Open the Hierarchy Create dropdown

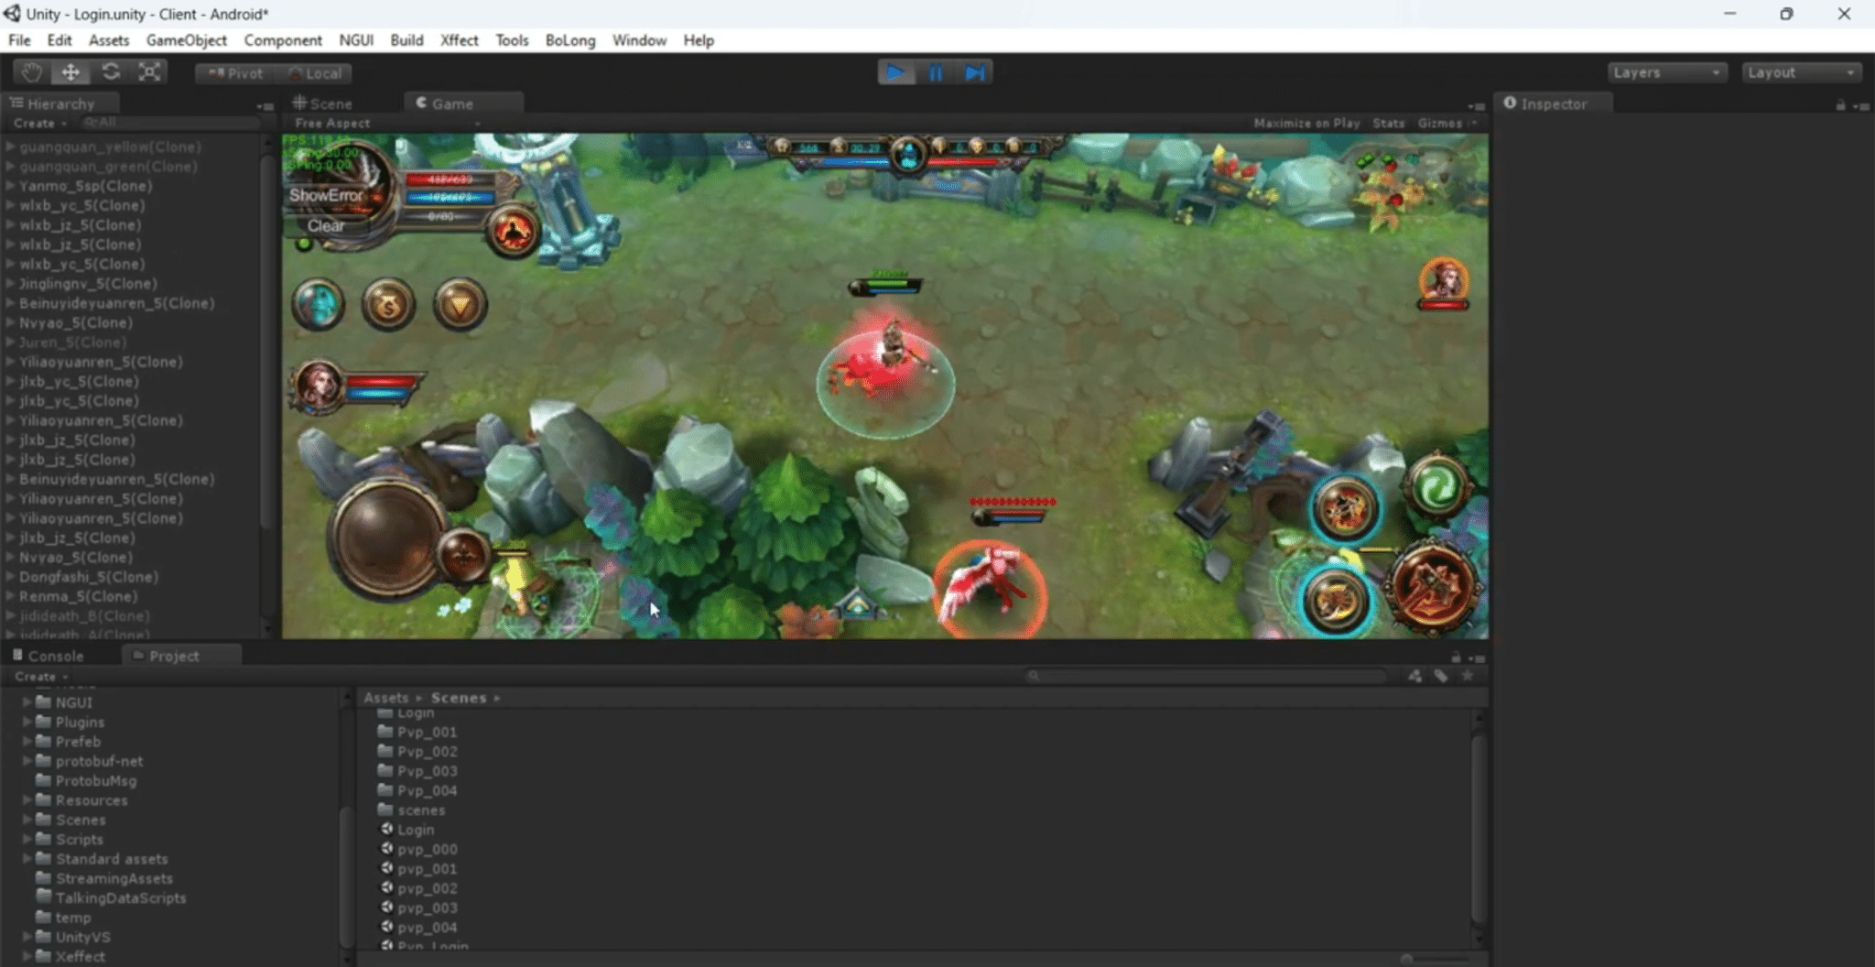coord(40,123)
